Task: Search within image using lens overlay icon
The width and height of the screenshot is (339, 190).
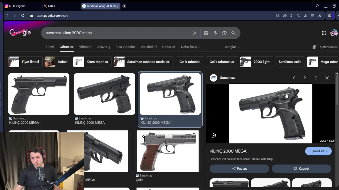Action: pos(214,136)
